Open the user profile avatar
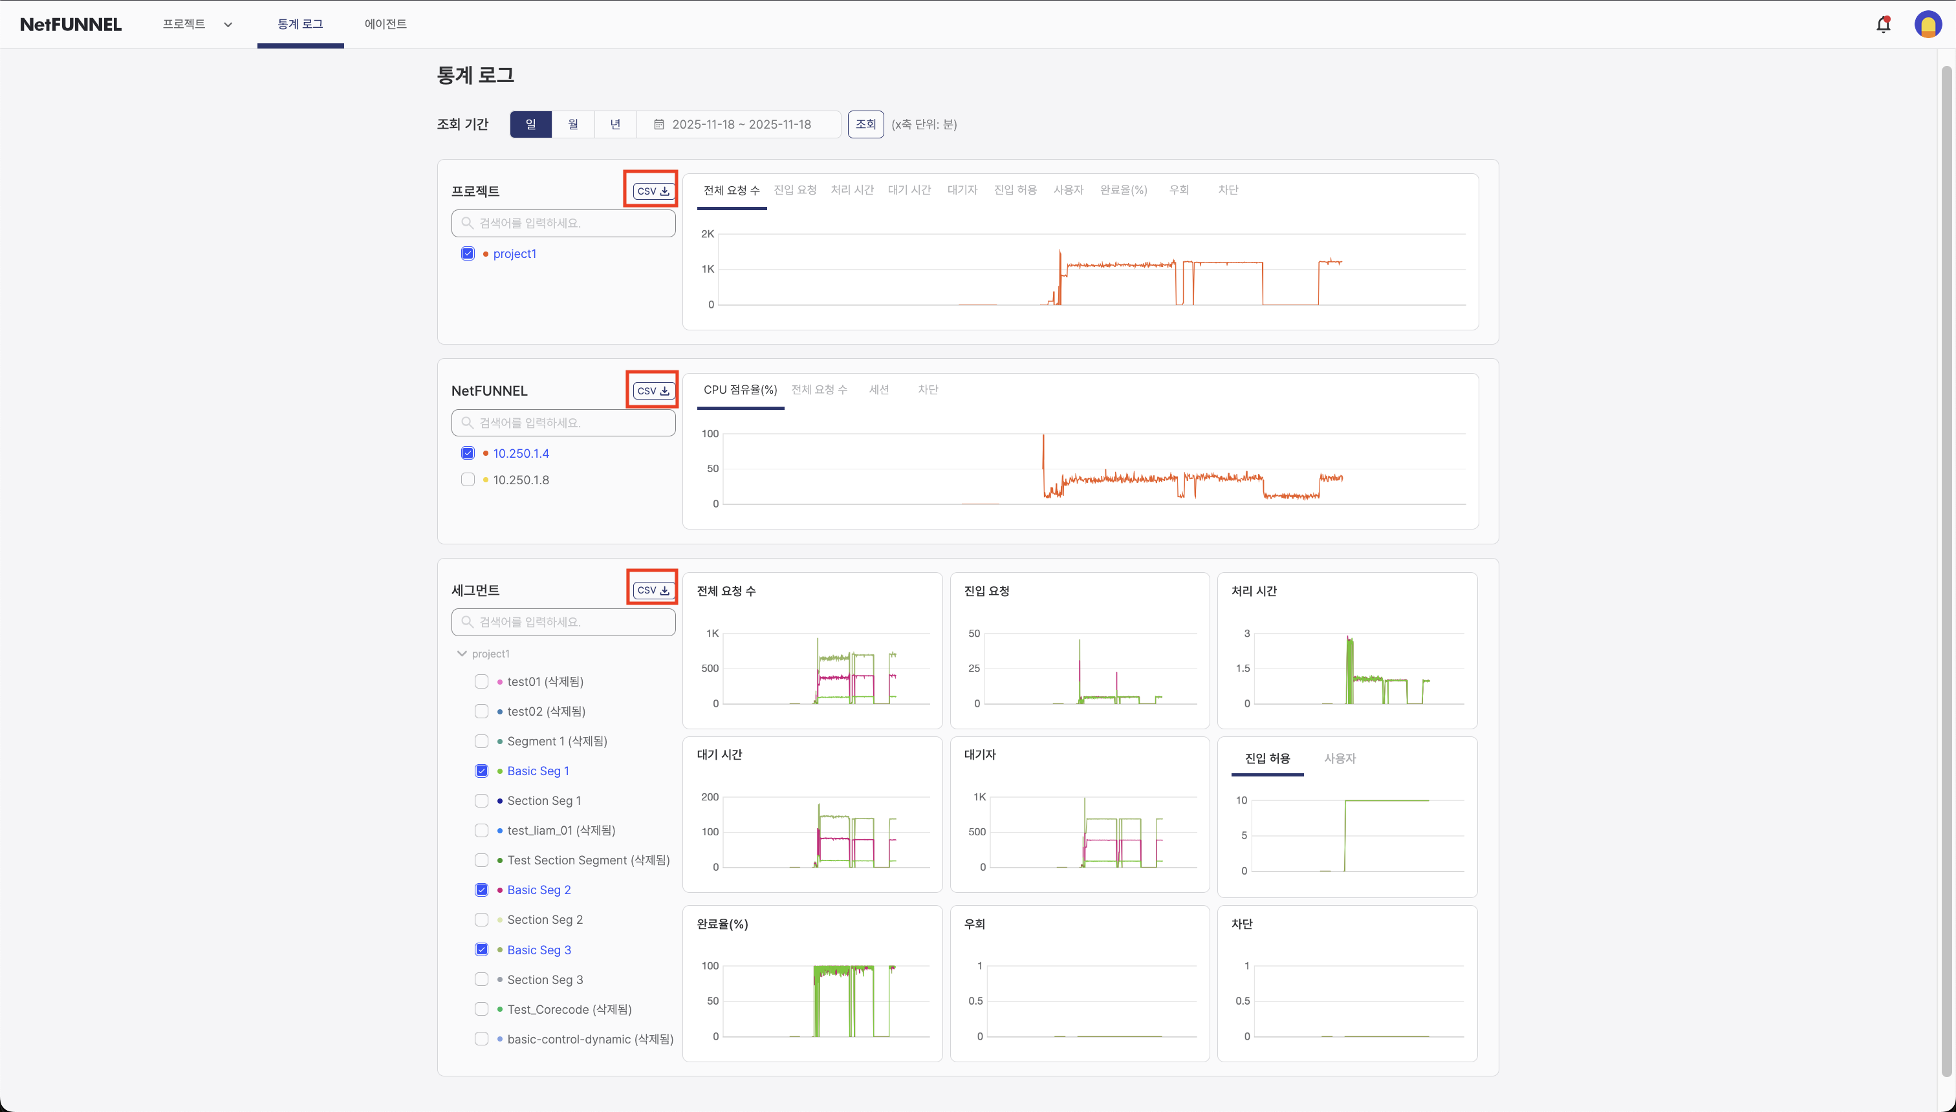 [x=1927, y=25]
